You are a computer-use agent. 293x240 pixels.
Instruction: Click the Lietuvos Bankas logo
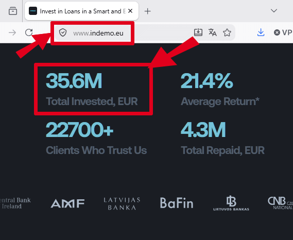point(231,203)
